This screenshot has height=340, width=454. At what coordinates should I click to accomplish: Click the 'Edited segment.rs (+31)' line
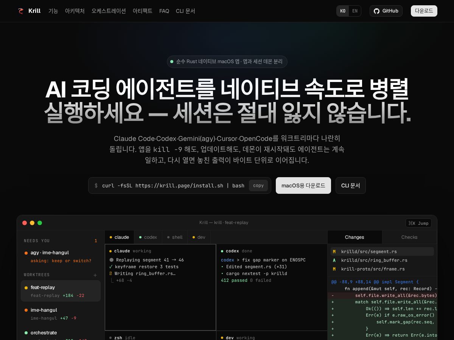(254, 267)
